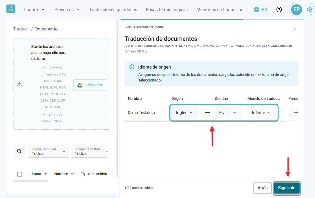This screenshot has width=315, height=198.
Task: Open the Inglés source language dropdown
Action: coord(184,113)
